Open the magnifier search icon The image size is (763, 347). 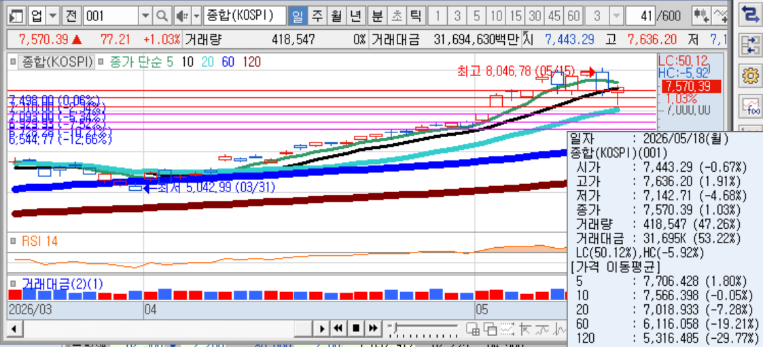[162, 16]
